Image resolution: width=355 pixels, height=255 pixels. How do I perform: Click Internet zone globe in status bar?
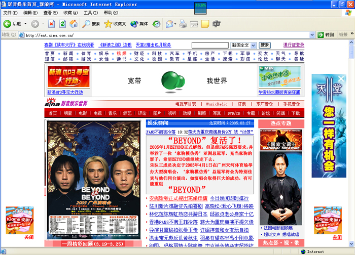(x=303, y=251)
